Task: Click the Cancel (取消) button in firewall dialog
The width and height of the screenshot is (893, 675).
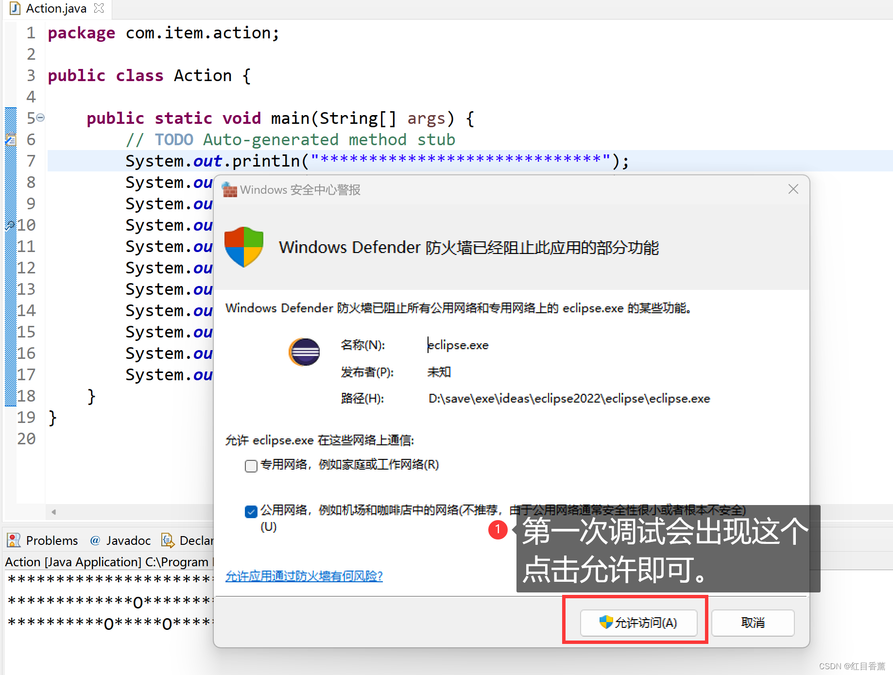Action: [x=753, y=623]
